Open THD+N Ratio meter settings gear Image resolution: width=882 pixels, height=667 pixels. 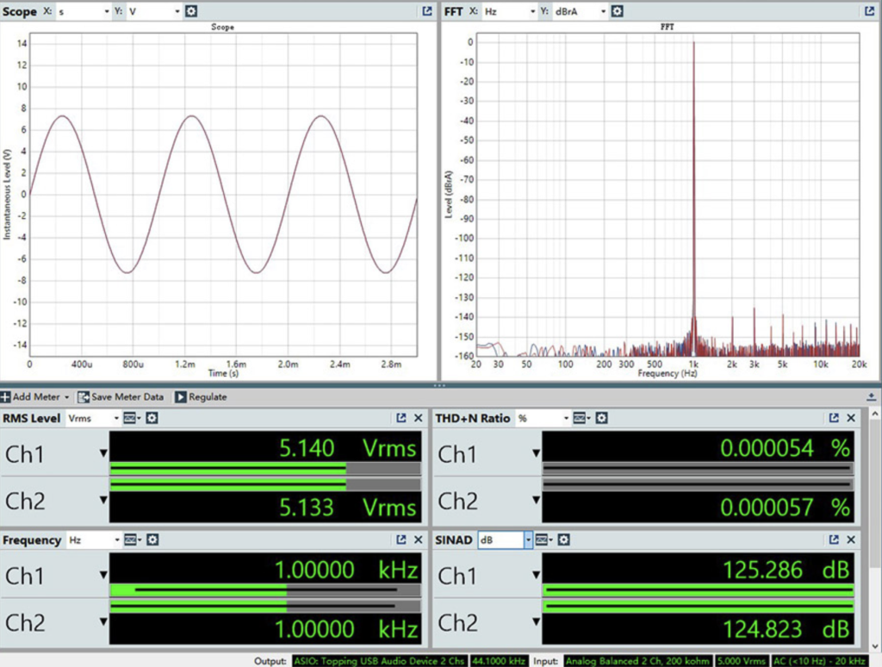601,418
